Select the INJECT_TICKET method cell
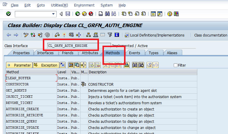Viewport: 228px width, 134px height. pyautogui.click(x=31, y=97)
